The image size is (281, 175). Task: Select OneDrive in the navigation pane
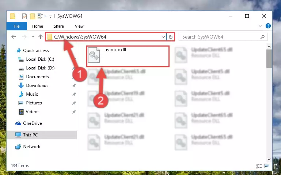33,123
